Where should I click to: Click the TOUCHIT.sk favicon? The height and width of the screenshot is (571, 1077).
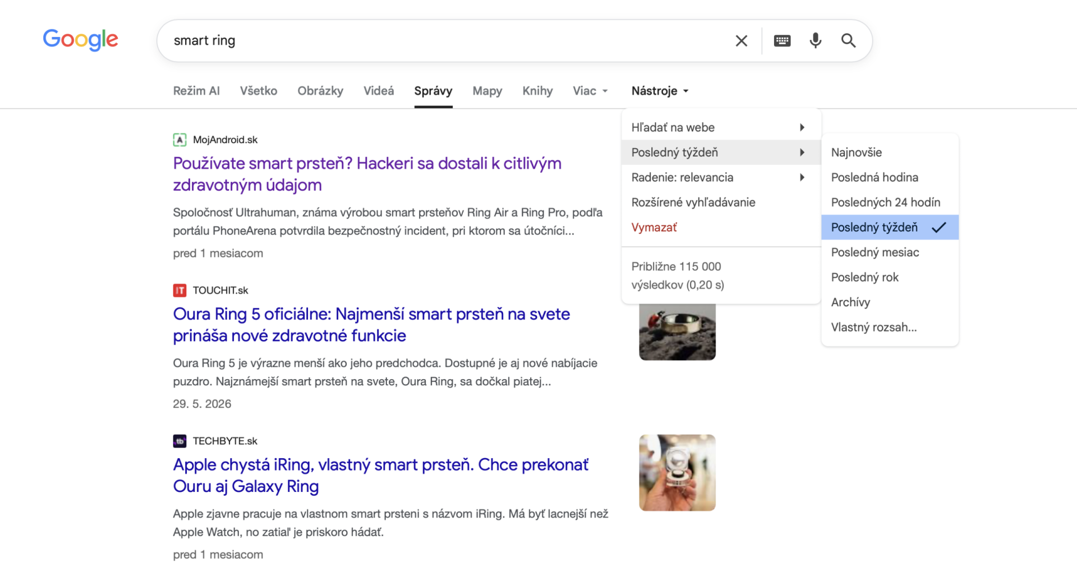[x=179, y=290]
